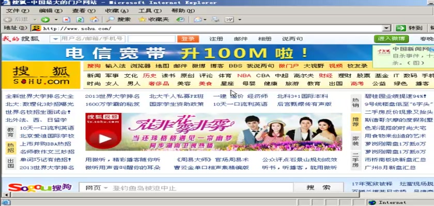Open Favorites (收藏夹) star button
The height and width of the screenshot is (206, 434).
153,20
